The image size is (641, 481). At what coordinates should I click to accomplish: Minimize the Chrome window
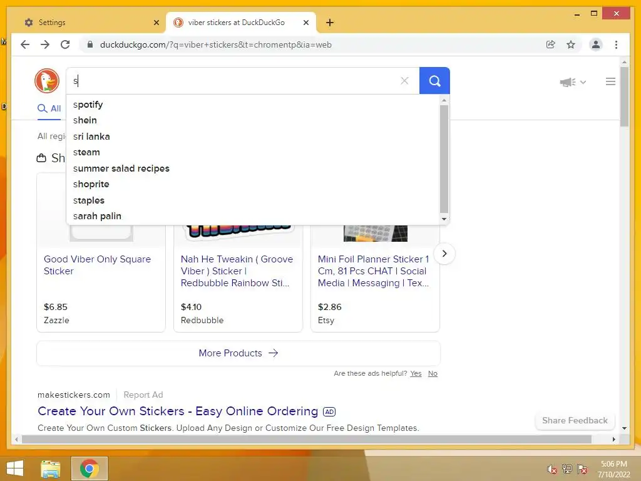(577, 14)
